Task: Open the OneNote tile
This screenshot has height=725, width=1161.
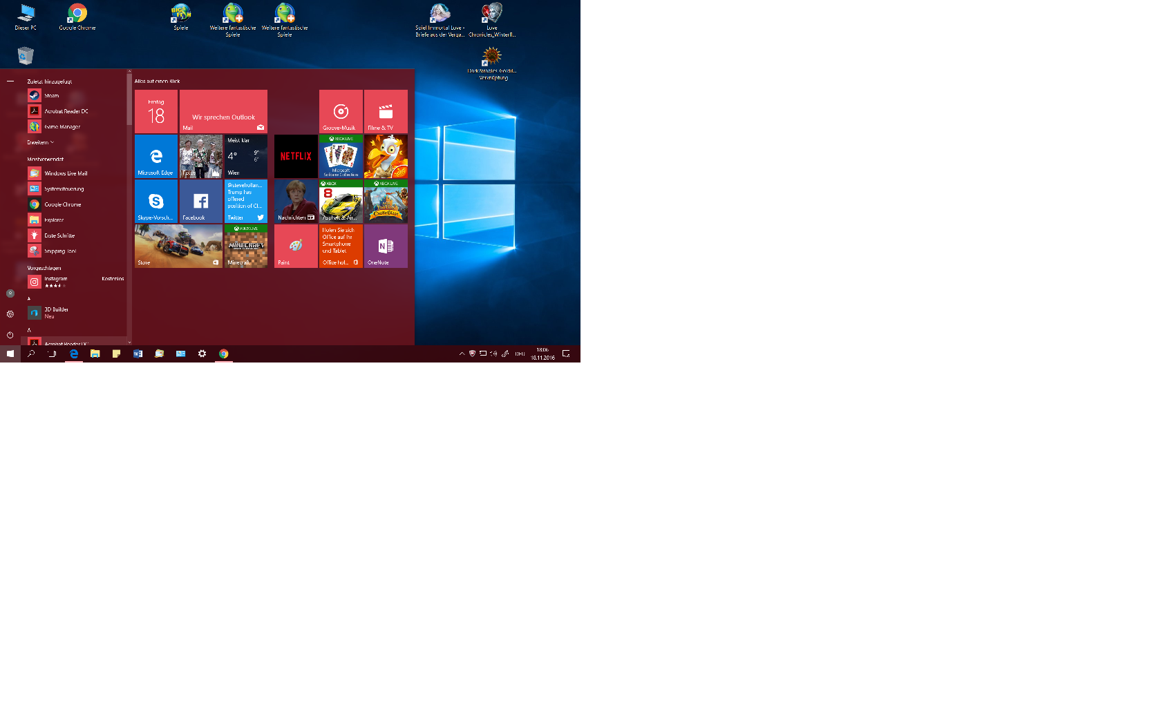Action: pos(386,246)
